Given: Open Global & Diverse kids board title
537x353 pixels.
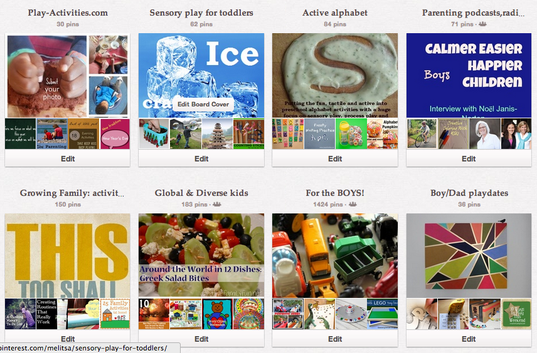Looking at the screenshot, I should pyautogui.click(x=201, y=193).
